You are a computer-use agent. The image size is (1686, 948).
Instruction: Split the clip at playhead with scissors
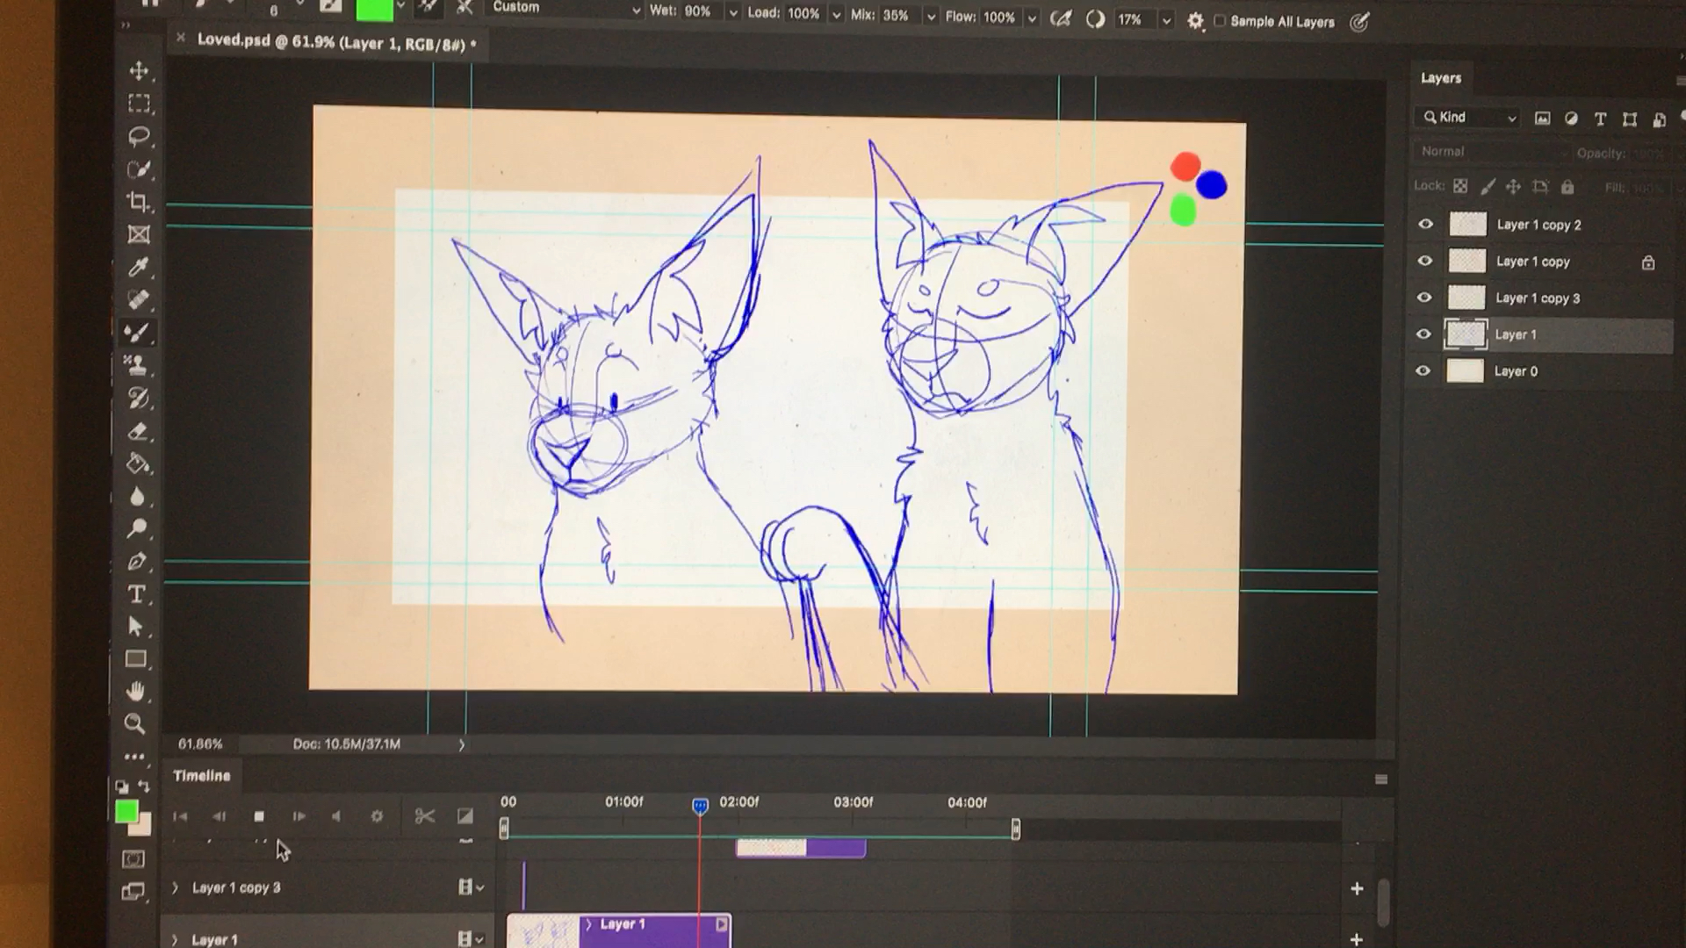click(425, 816)
